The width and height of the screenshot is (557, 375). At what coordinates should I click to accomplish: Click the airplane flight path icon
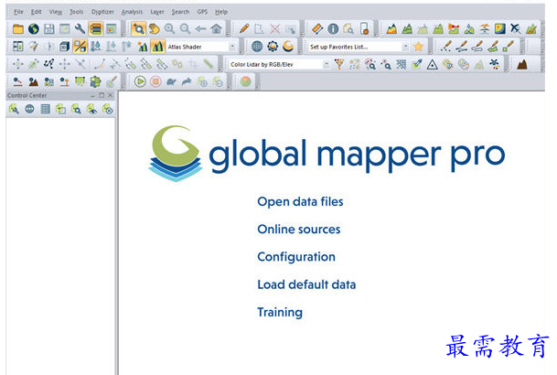[x=516, y=28]
